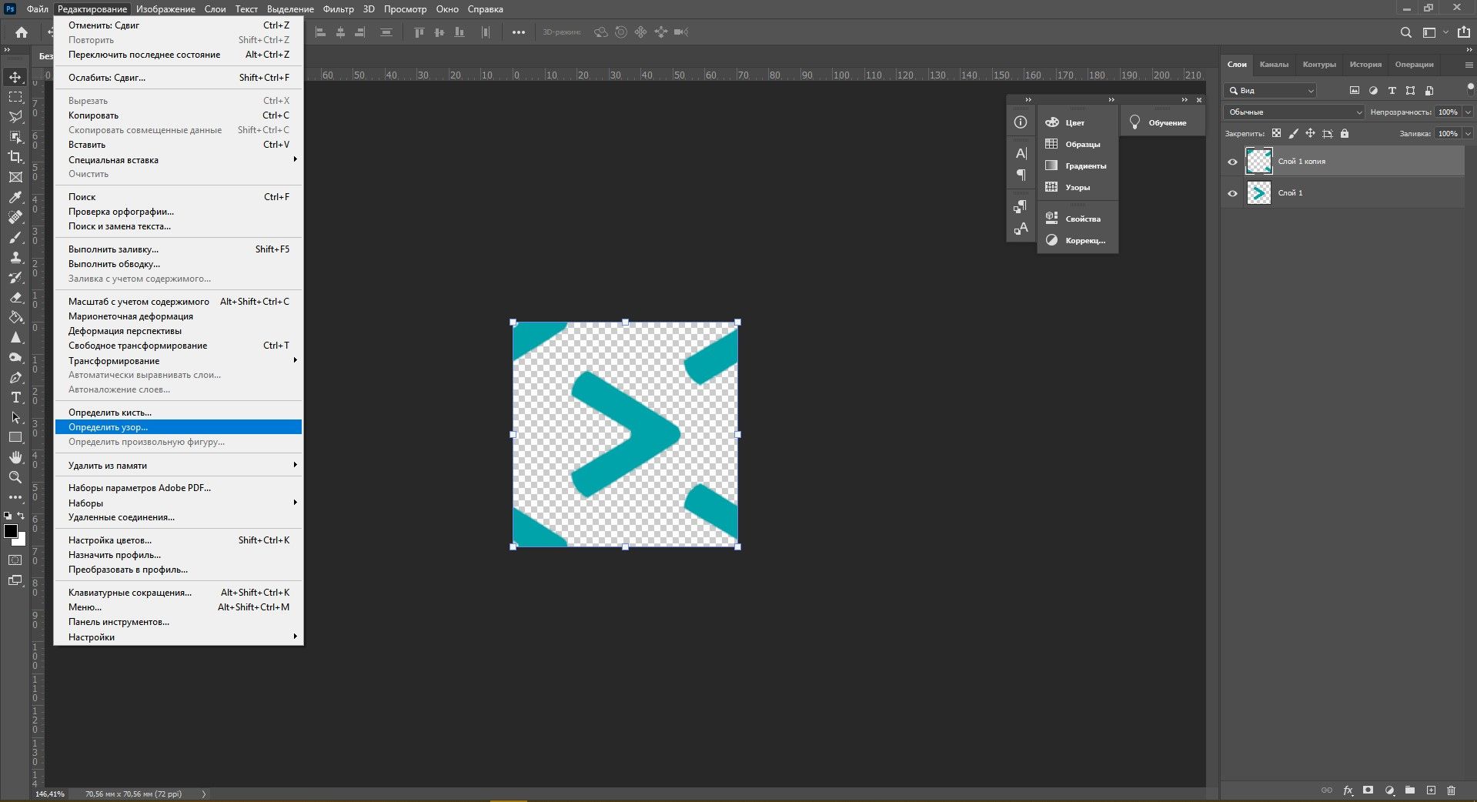The width and height of the screenshot is (1477, 802).
Task: Select the Lasso tool
Action: tap(15, 117)
